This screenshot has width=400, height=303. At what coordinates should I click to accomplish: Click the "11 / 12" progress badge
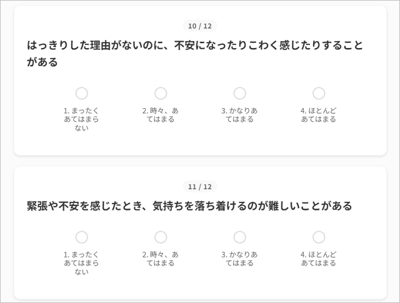tap(200, 187)
